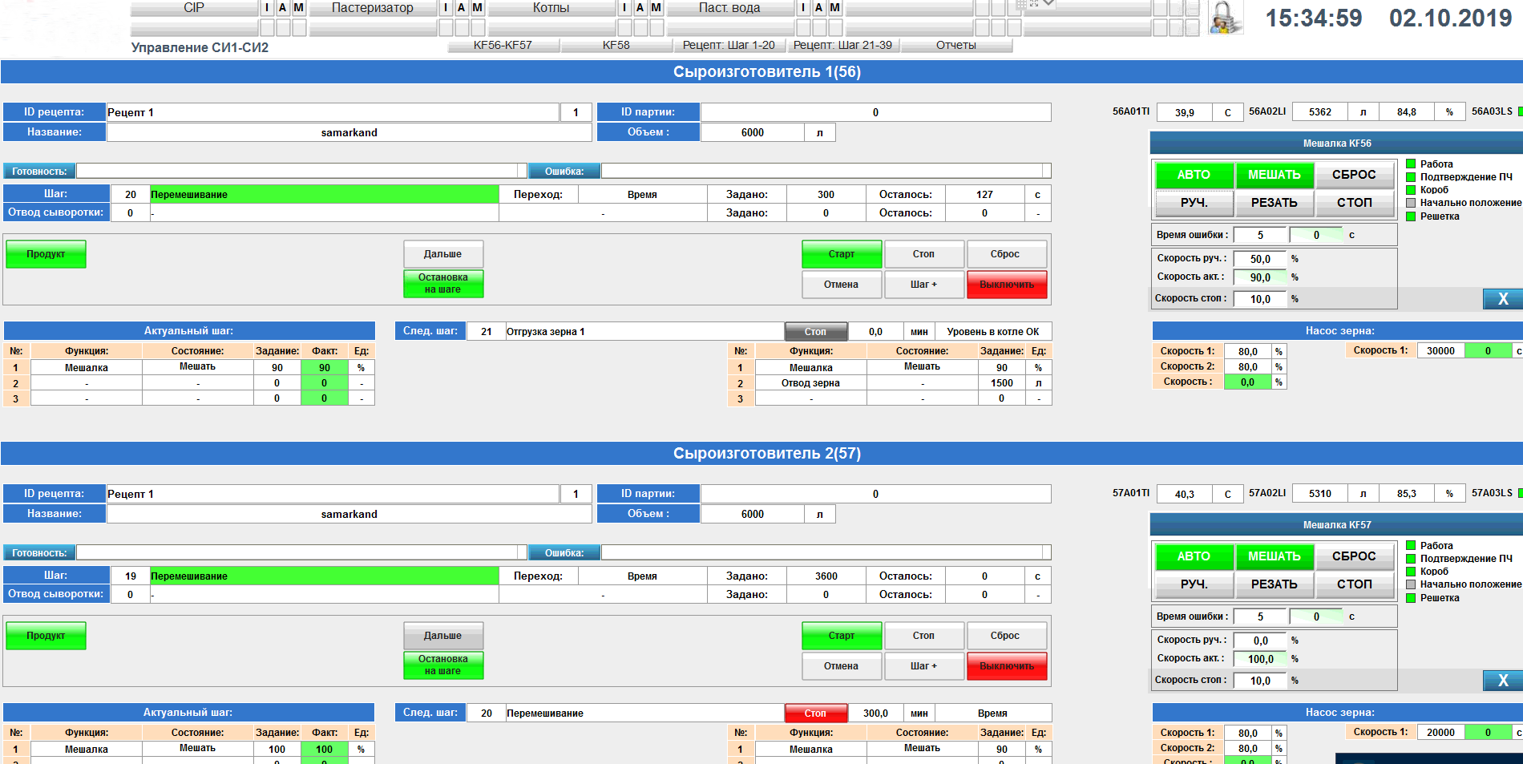Click the Готовность progress bar of Сыроизготовитель 1(56)
Screen dimensions: 1523x764
[301, 171]
